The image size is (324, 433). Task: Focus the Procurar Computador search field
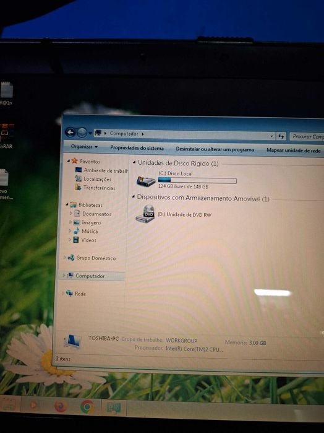[307, 136]
